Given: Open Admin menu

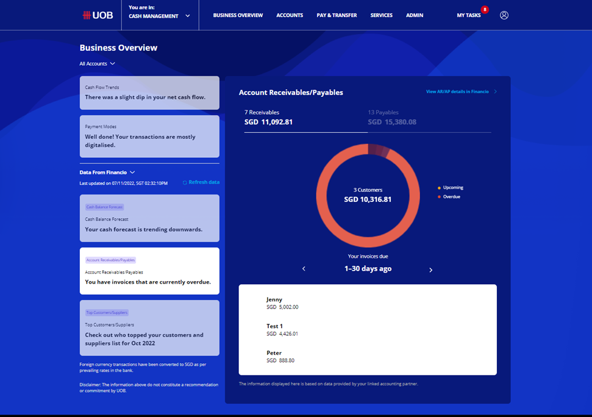Looking at the screenshot, I should tap(415, 15).
